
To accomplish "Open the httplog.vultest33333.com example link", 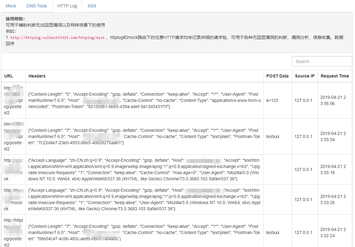I will click(x=57, y=38).
